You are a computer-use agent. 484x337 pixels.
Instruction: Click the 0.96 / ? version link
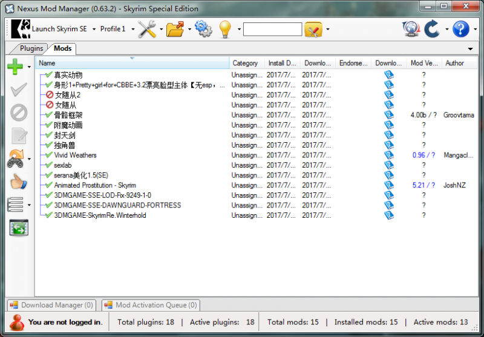423,155
